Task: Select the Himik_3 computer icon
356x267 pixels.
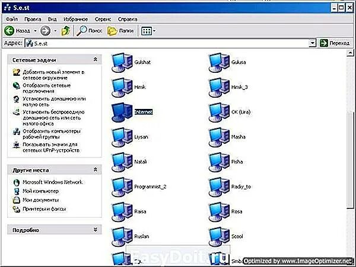Action: click(x=219, y=88)
